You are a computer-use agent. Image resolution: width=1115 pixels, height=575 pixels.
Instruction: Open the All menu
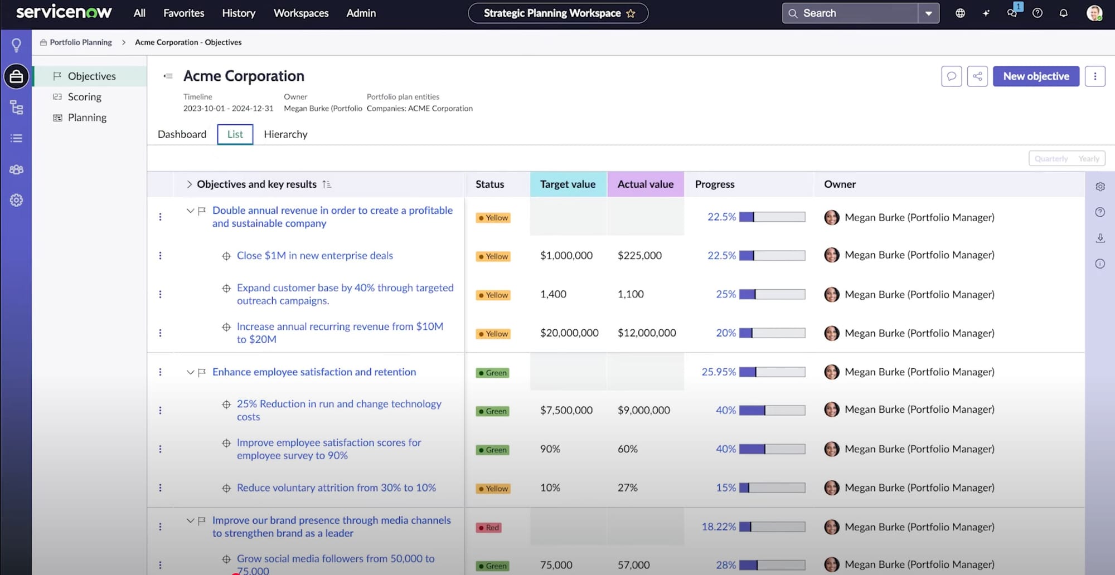coord(139,13)
